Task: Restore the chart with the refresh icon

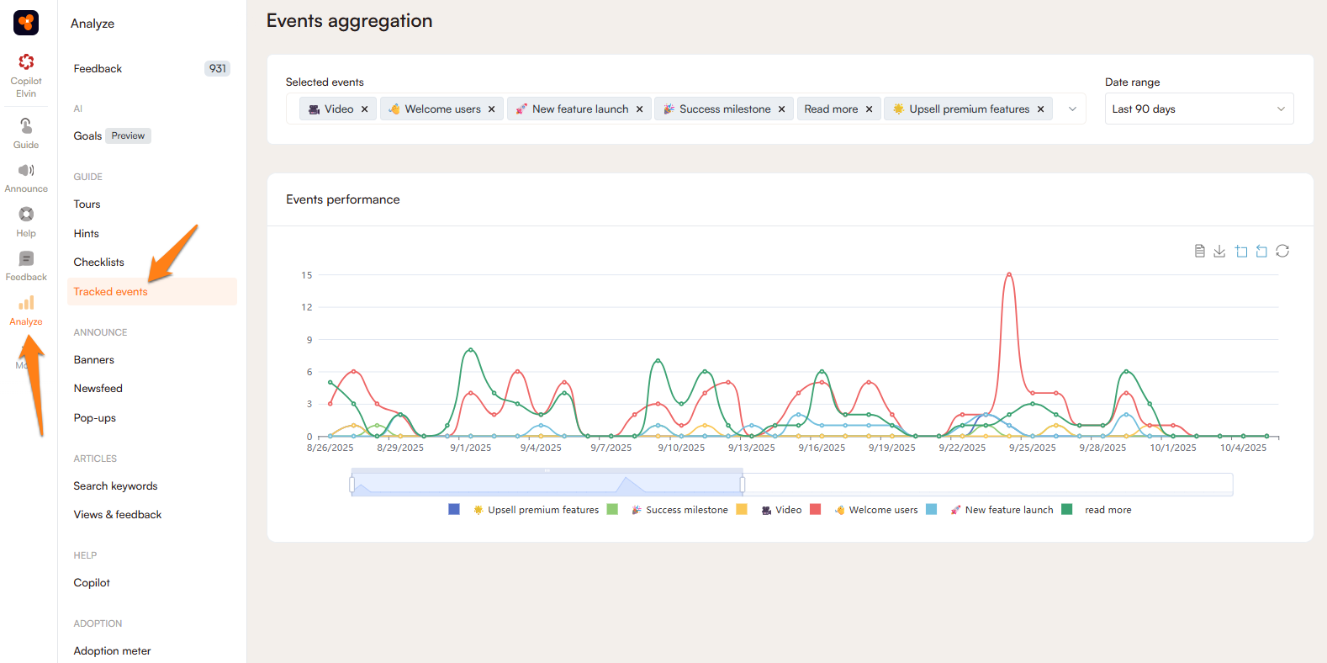Action: [x=1282, y=251]
